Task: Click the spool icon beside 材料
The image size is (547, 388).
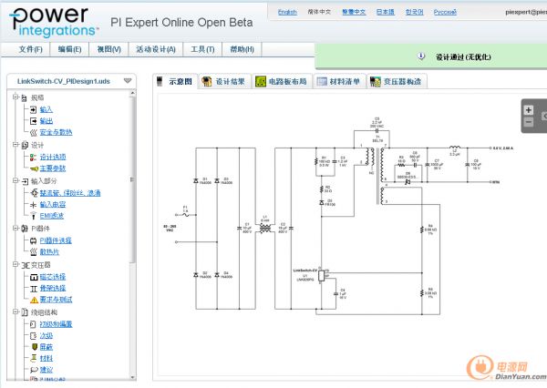Action: point(34,358)
